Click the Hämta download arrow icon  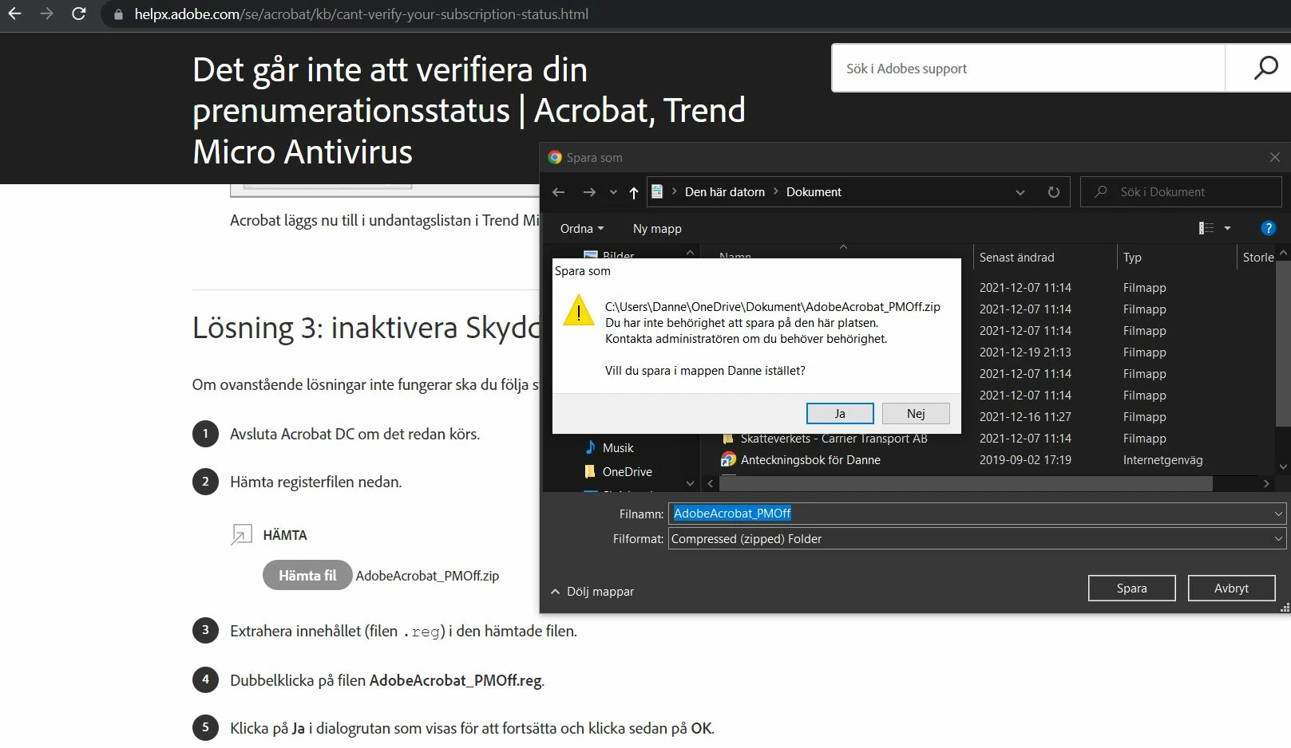241,534
